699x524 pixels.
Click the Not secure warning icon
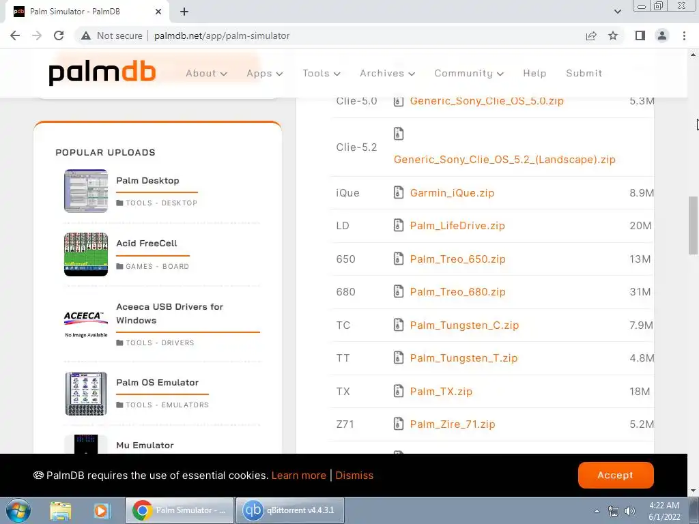point(86,35)
